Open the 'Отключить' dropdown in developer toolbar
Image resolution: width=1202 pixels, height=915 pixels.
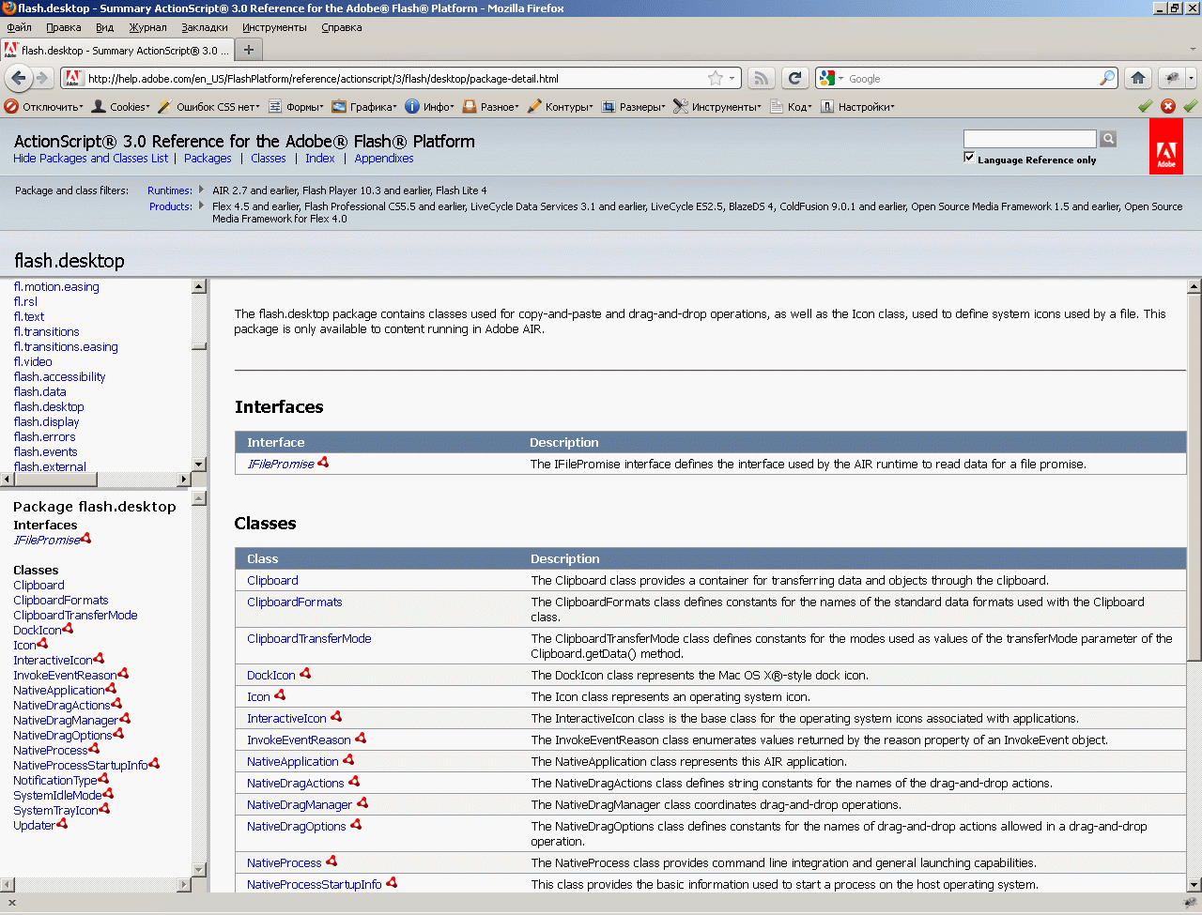click(44, 107)
